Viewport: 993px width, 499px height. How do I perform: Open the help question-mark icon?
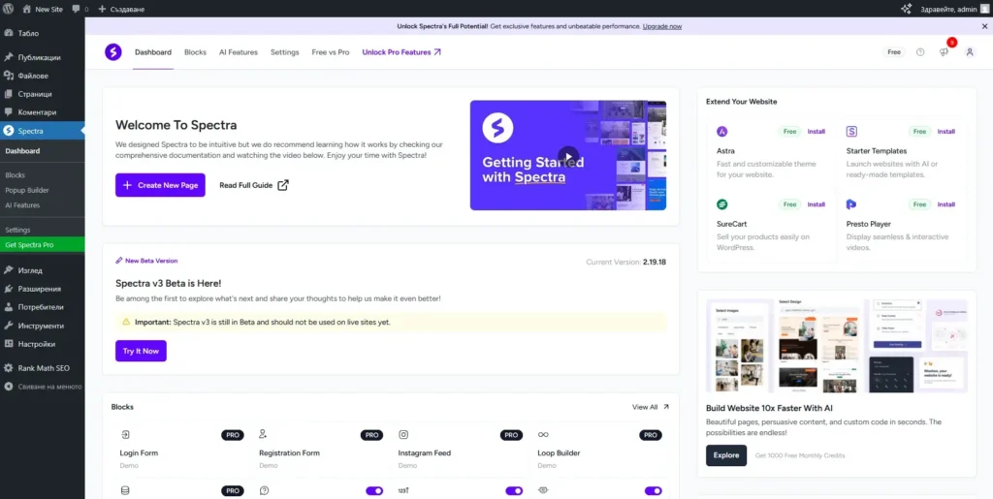coord(920,52)
